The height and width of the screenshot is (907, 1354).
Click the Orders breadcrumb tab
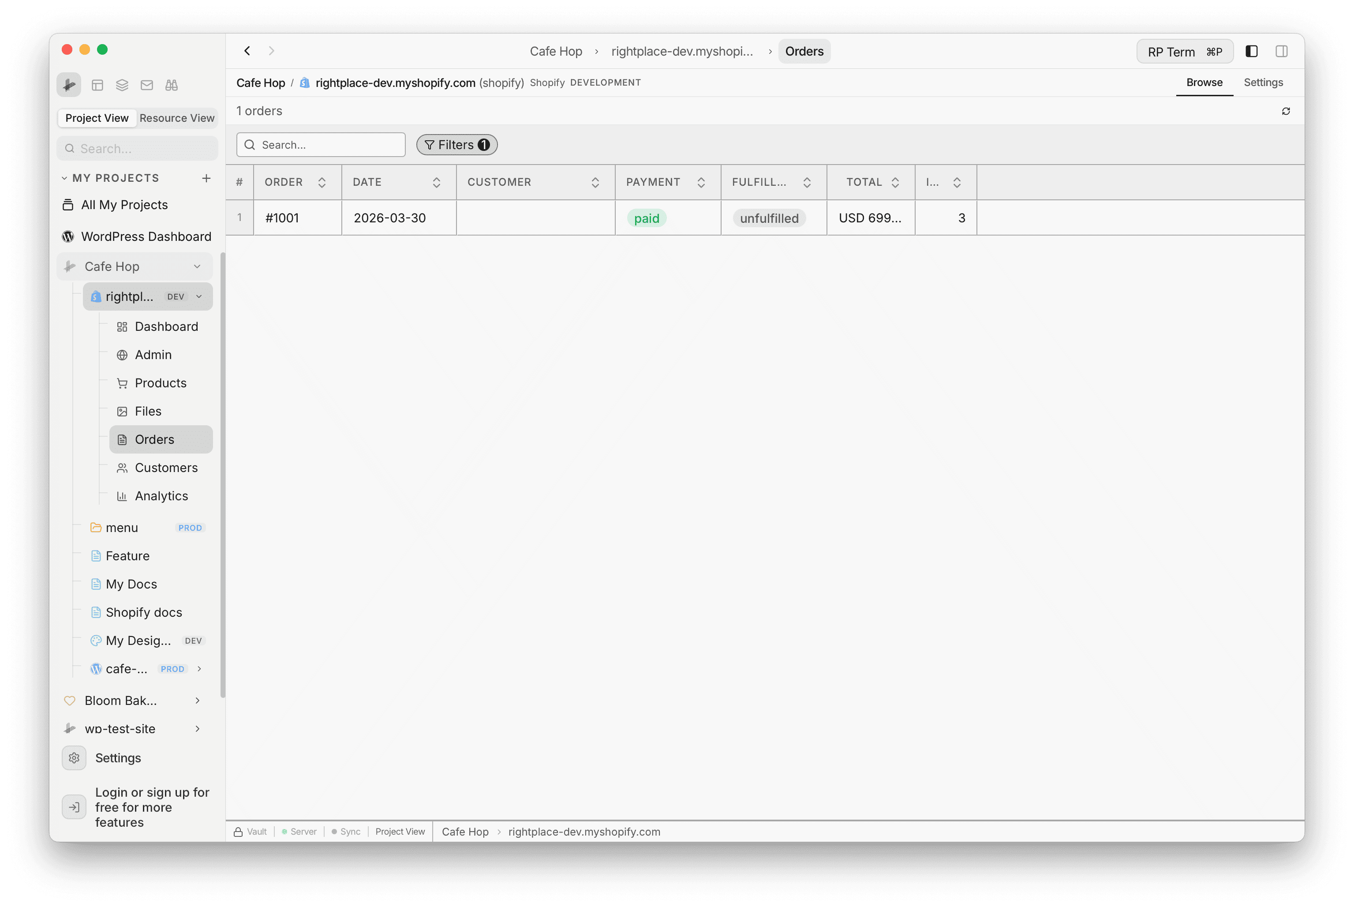[804, 51]
